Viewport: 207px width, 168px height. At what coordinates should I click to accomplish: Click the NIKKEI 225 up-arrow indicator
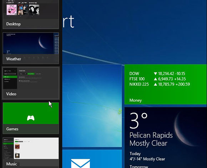coord(155,84)
